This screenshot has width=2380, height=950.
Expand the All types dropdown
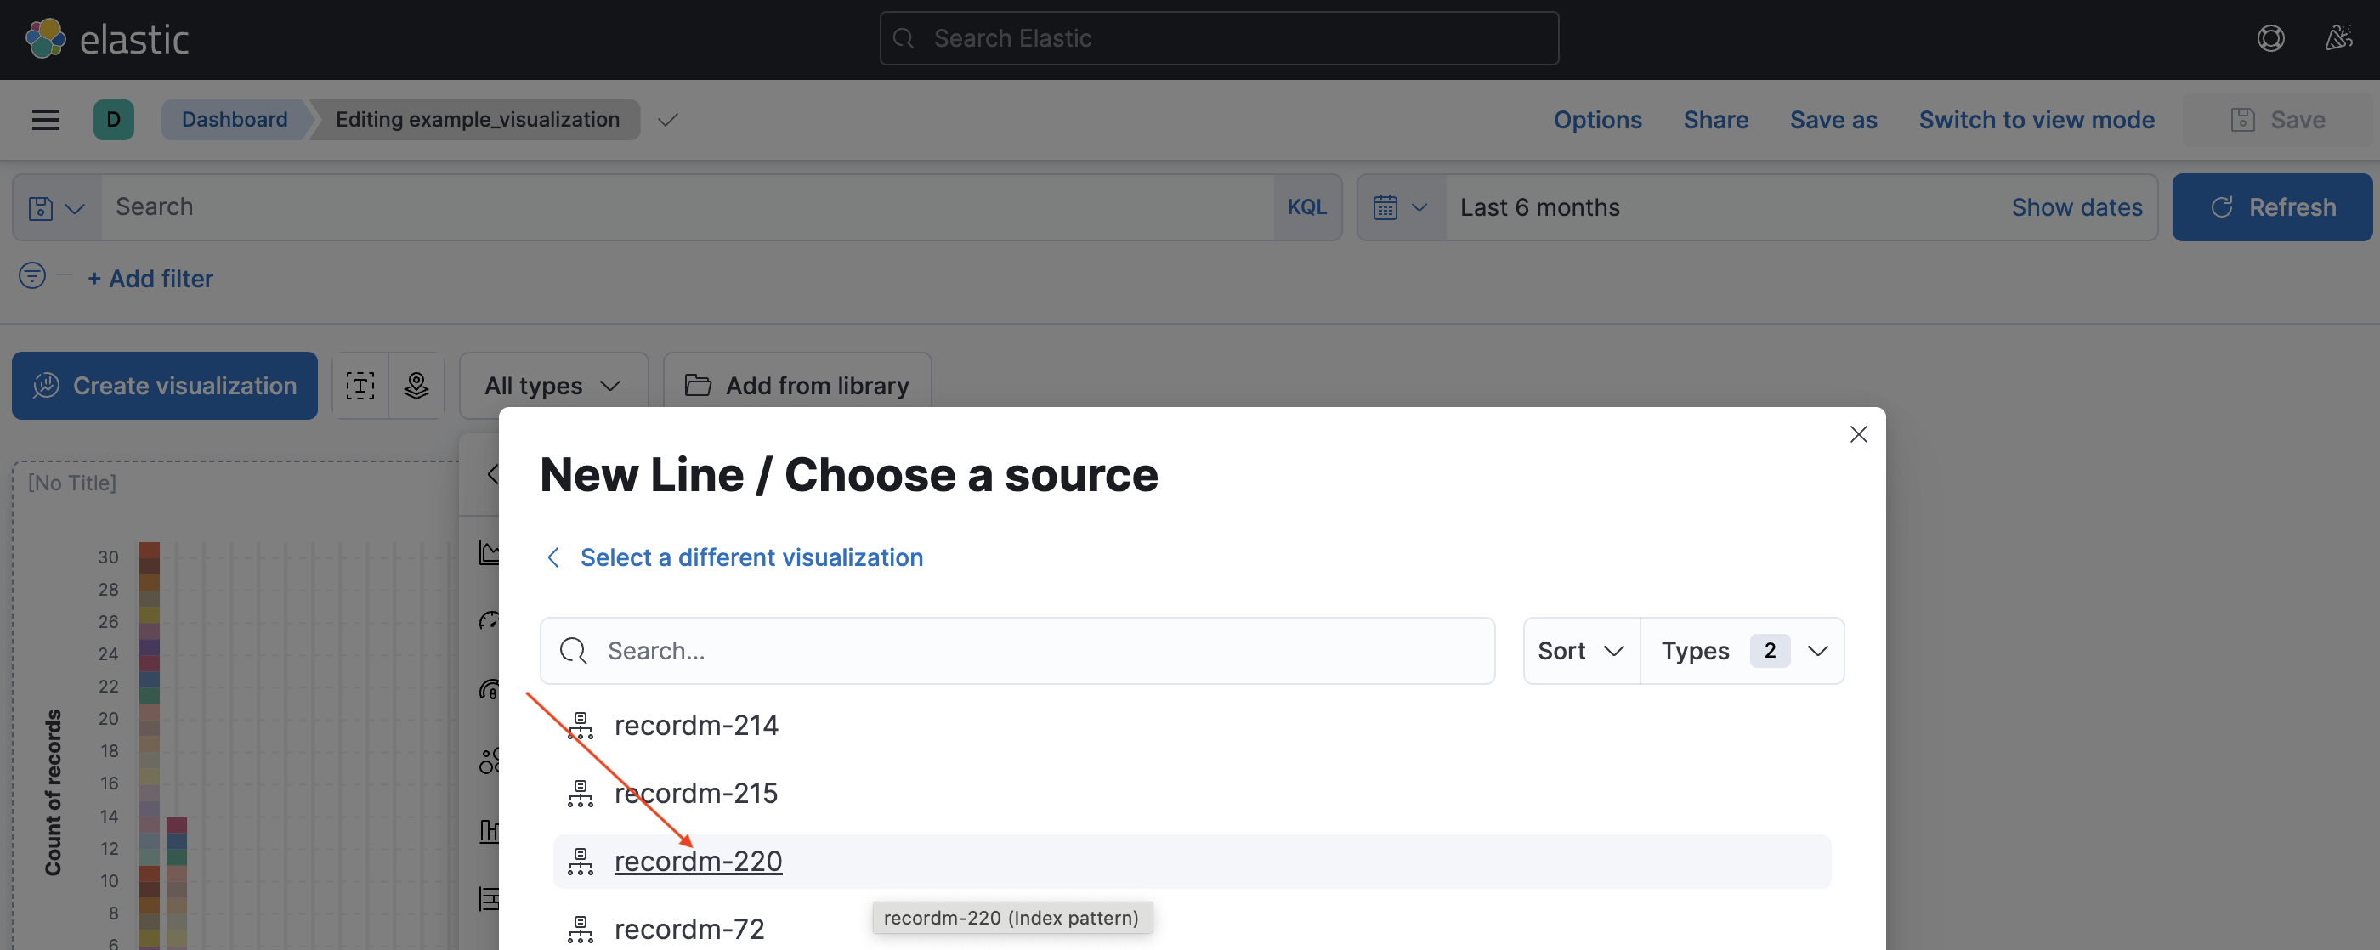[552, 386]
